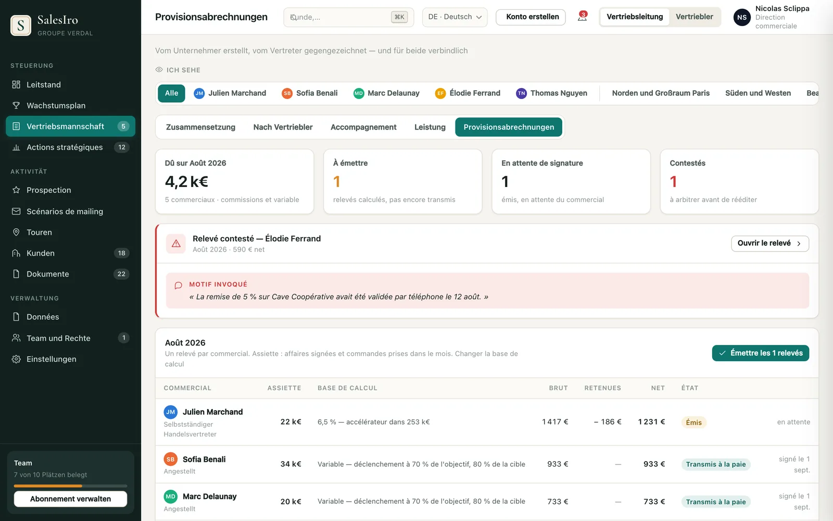Filter by Sofia Benali chip

click(310, 93)
